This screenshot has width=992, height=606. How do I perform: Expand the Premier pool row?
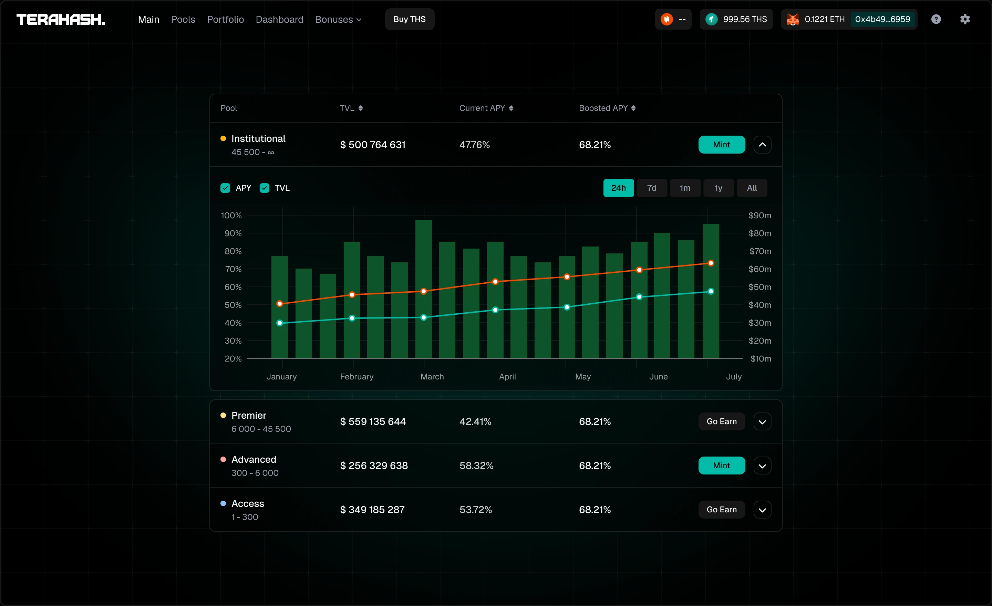tap(762, 422)
